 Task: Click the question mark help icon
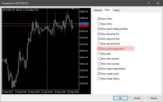[149, 3]
